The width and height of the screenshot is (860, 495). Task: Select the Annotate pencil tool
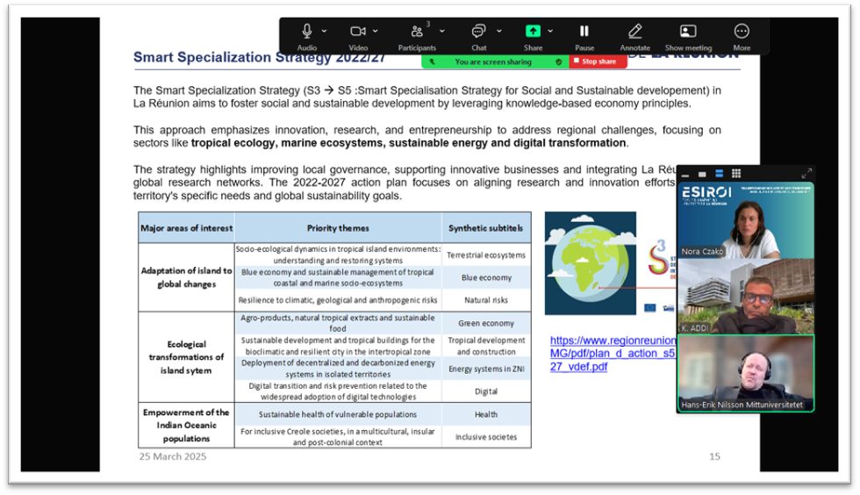click(x=635, y=32)
